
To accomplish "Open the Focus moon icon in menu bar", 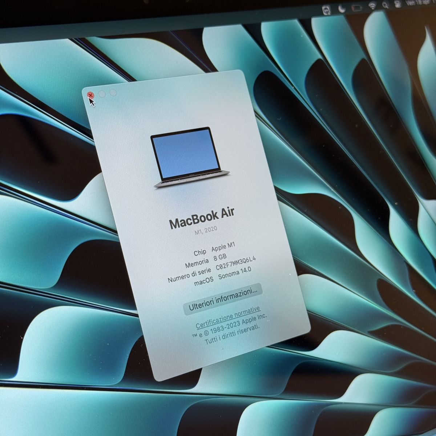I will (x=342, y=9).
